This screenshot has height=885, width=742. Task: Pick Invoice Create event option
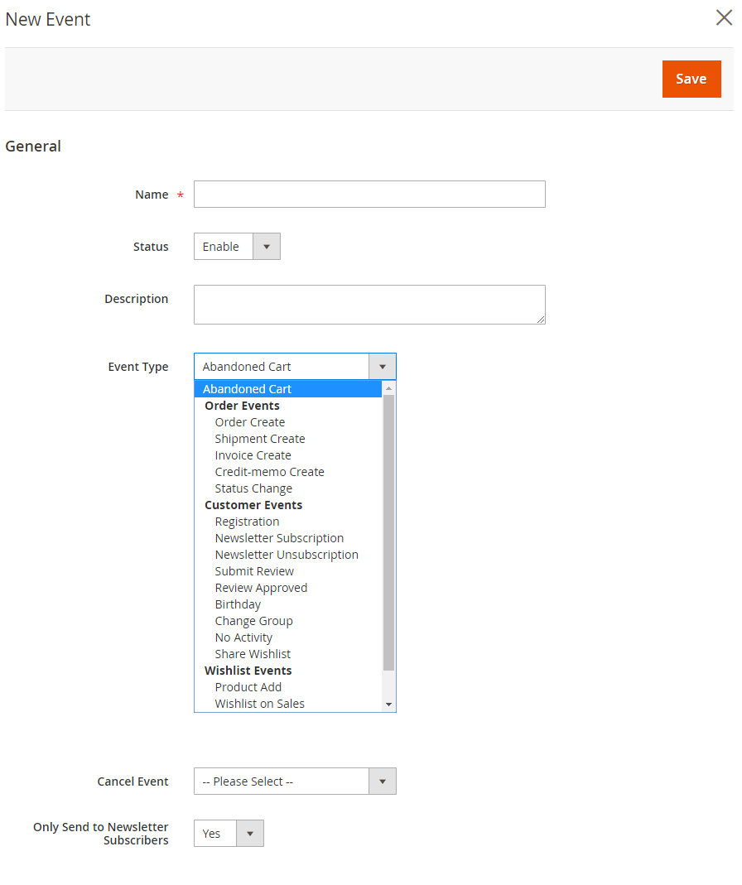click(253, 455)
